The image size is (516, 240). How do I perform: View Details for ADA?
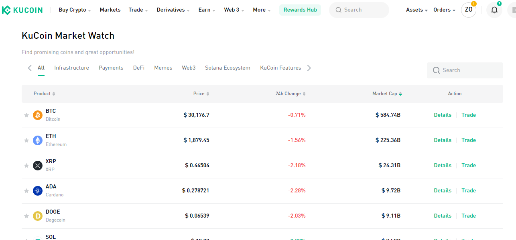[443, 191]
